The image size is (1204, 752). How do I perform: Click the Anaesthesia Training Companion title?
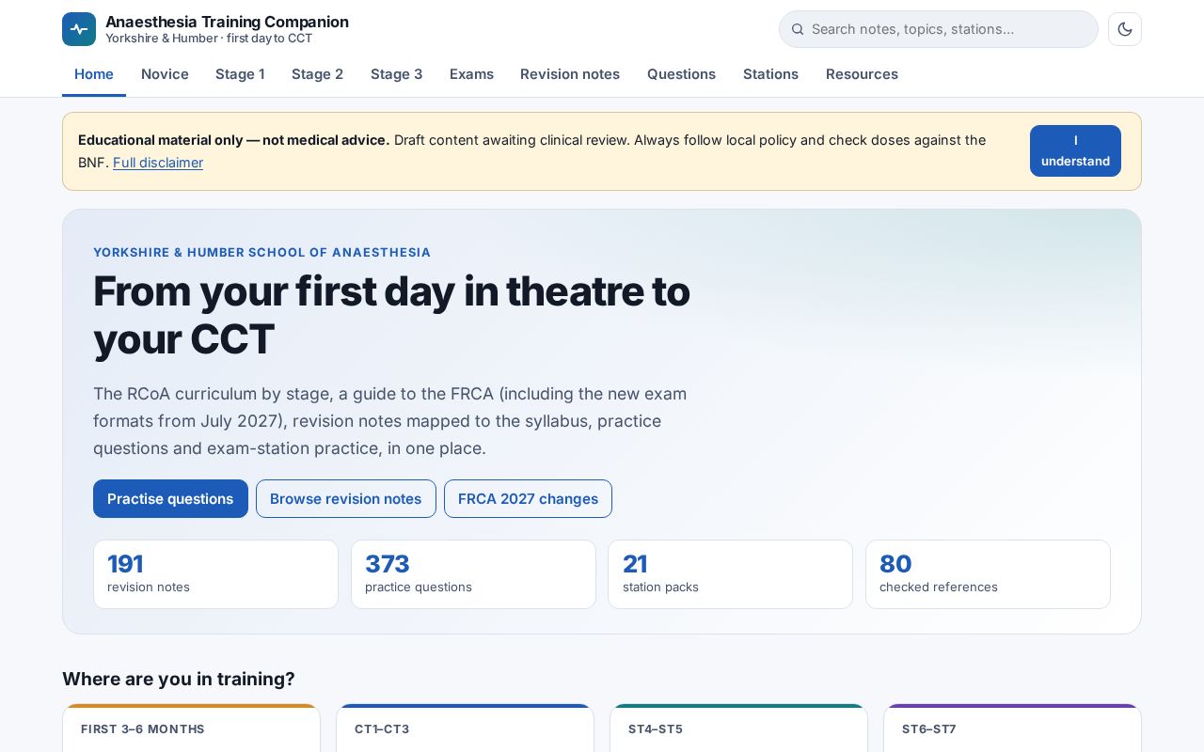tap(227, 22)
